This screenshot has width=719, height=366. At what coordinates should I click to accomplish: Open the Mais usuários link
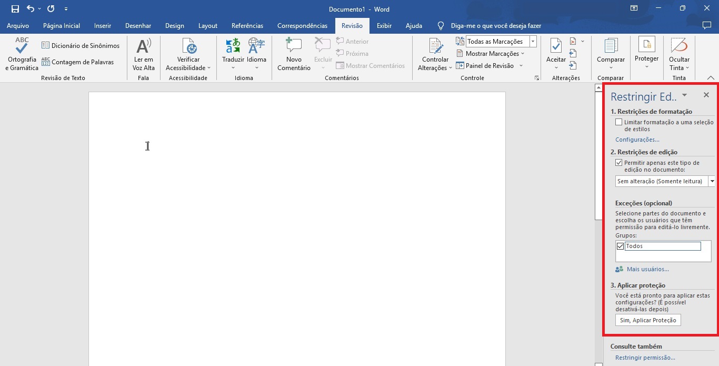tap(647, 269)
